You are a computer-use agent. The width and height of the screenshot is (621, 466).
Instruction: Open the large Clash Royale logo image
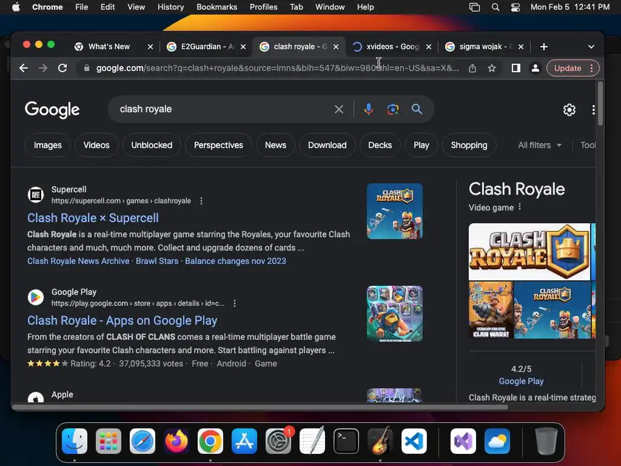click(x=529, y=252)
